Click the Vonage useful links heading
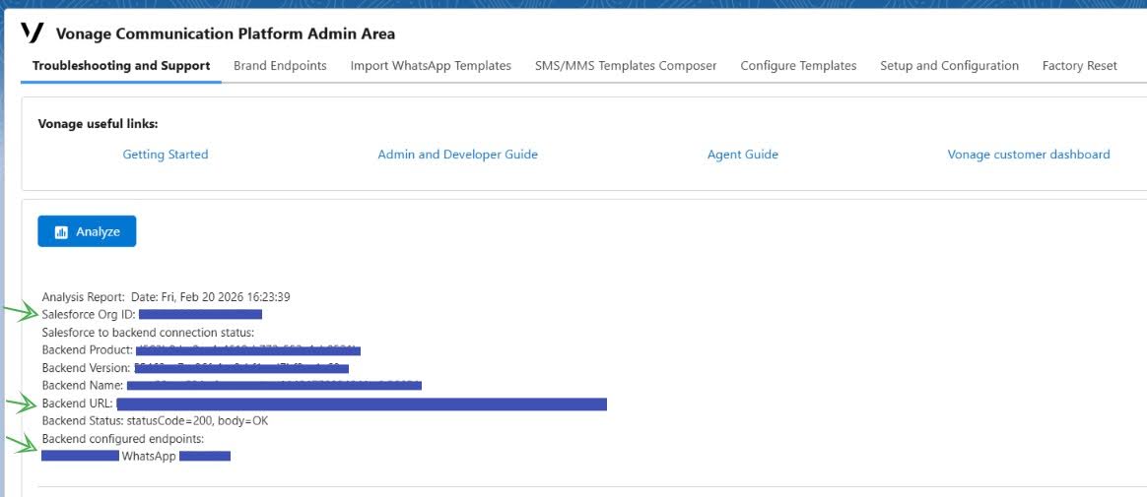Viewport: 1147px width, 497px height. click(98, 124)
